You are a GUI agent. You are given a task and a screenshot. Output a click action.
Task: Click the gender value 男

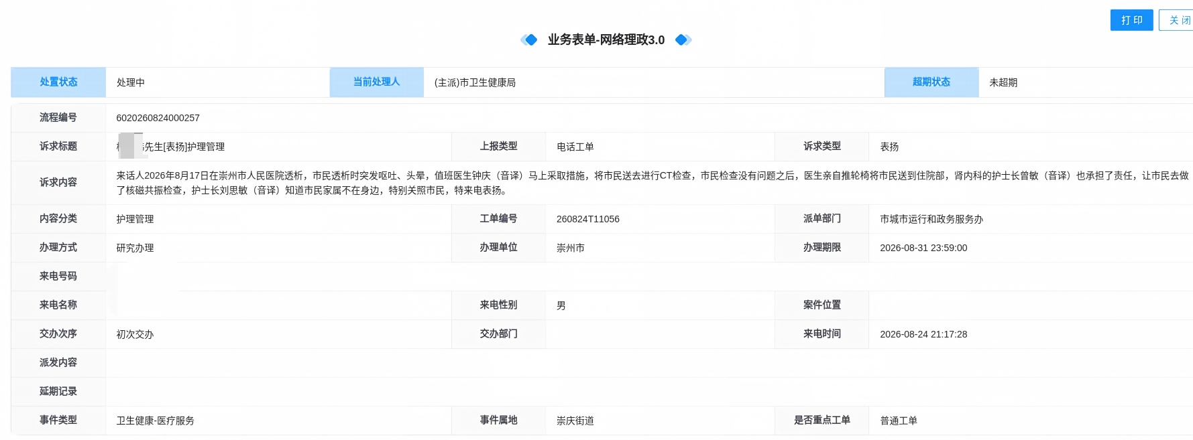[x=561, y=305]
